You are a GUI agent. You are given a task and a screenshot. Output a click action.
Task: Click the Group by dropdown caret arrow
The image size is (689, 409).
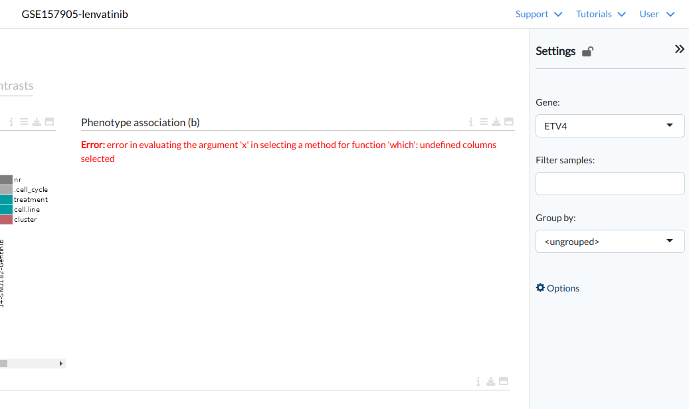[x=670, y=241]
